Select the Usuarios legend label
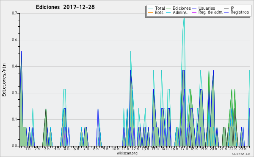Screen dimensions: 254x157 (207, 8)
